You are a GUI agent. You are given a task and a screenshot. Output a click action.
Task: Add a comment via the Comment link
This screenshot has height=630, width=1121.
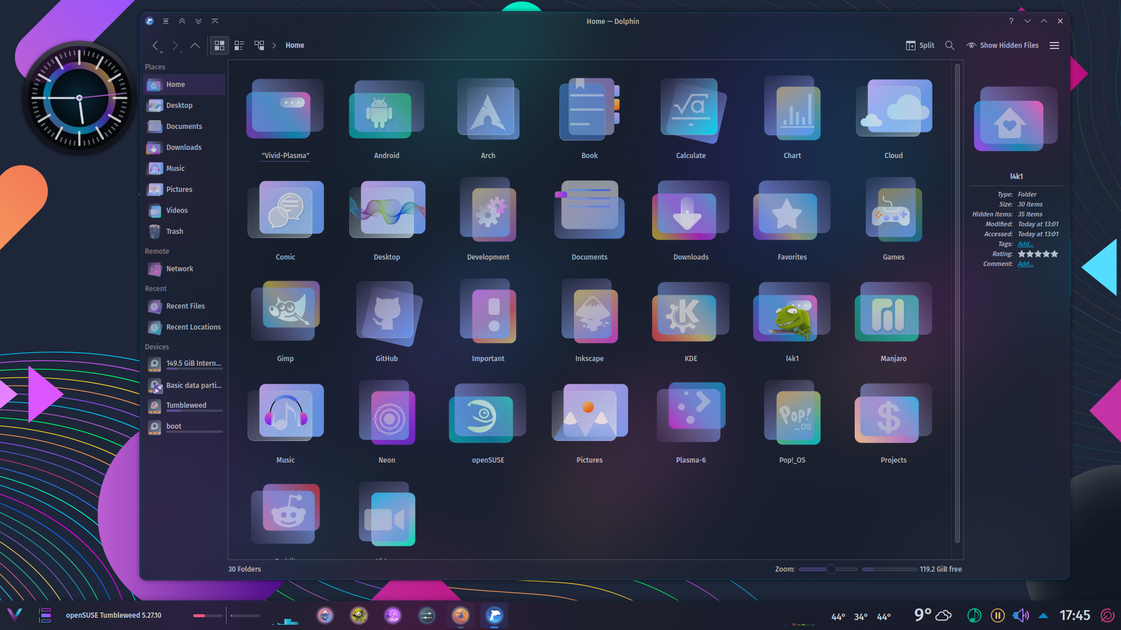pyautogui.click(x=1025, y=264)
